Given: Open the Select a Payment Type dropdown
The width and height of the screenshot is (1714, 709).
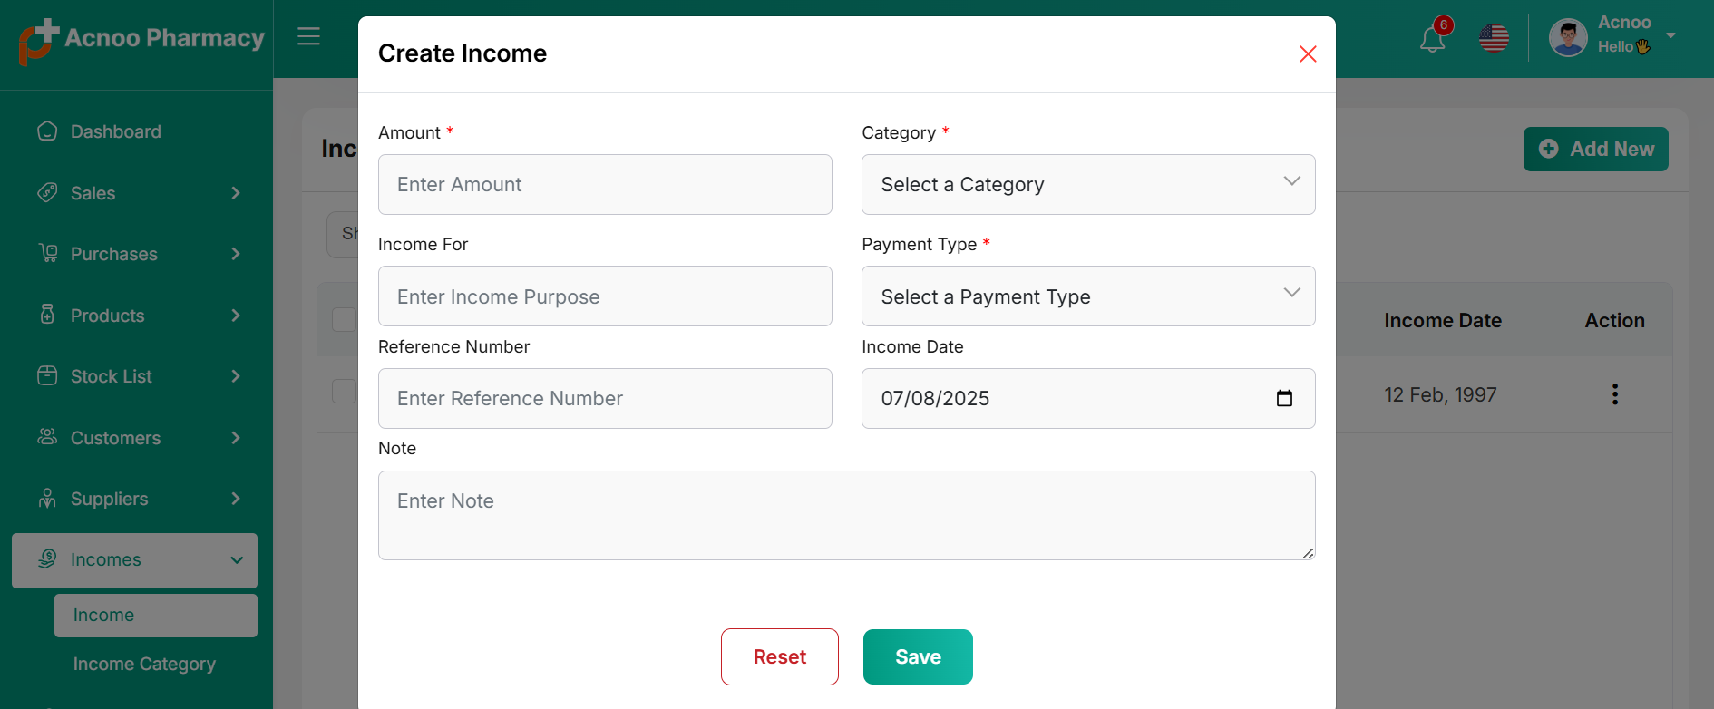Looking at the screenshot, I should [1087, 296].
